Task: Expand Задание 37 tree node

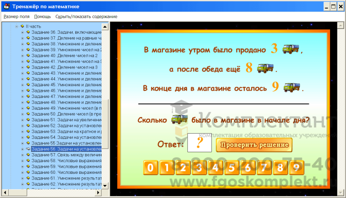Action: click(22, 38)
